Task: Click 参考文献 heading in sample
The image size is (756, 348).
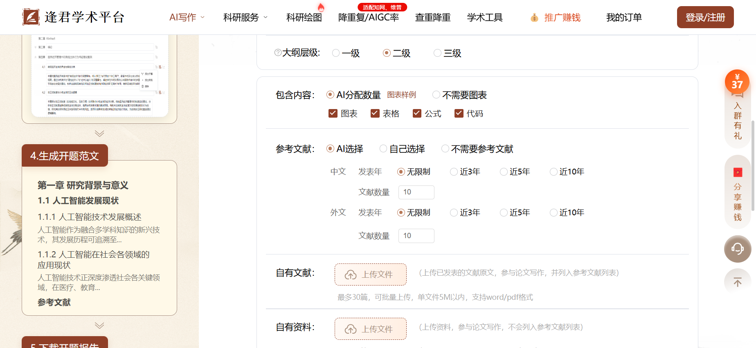Action: click(x=54, y=302)
